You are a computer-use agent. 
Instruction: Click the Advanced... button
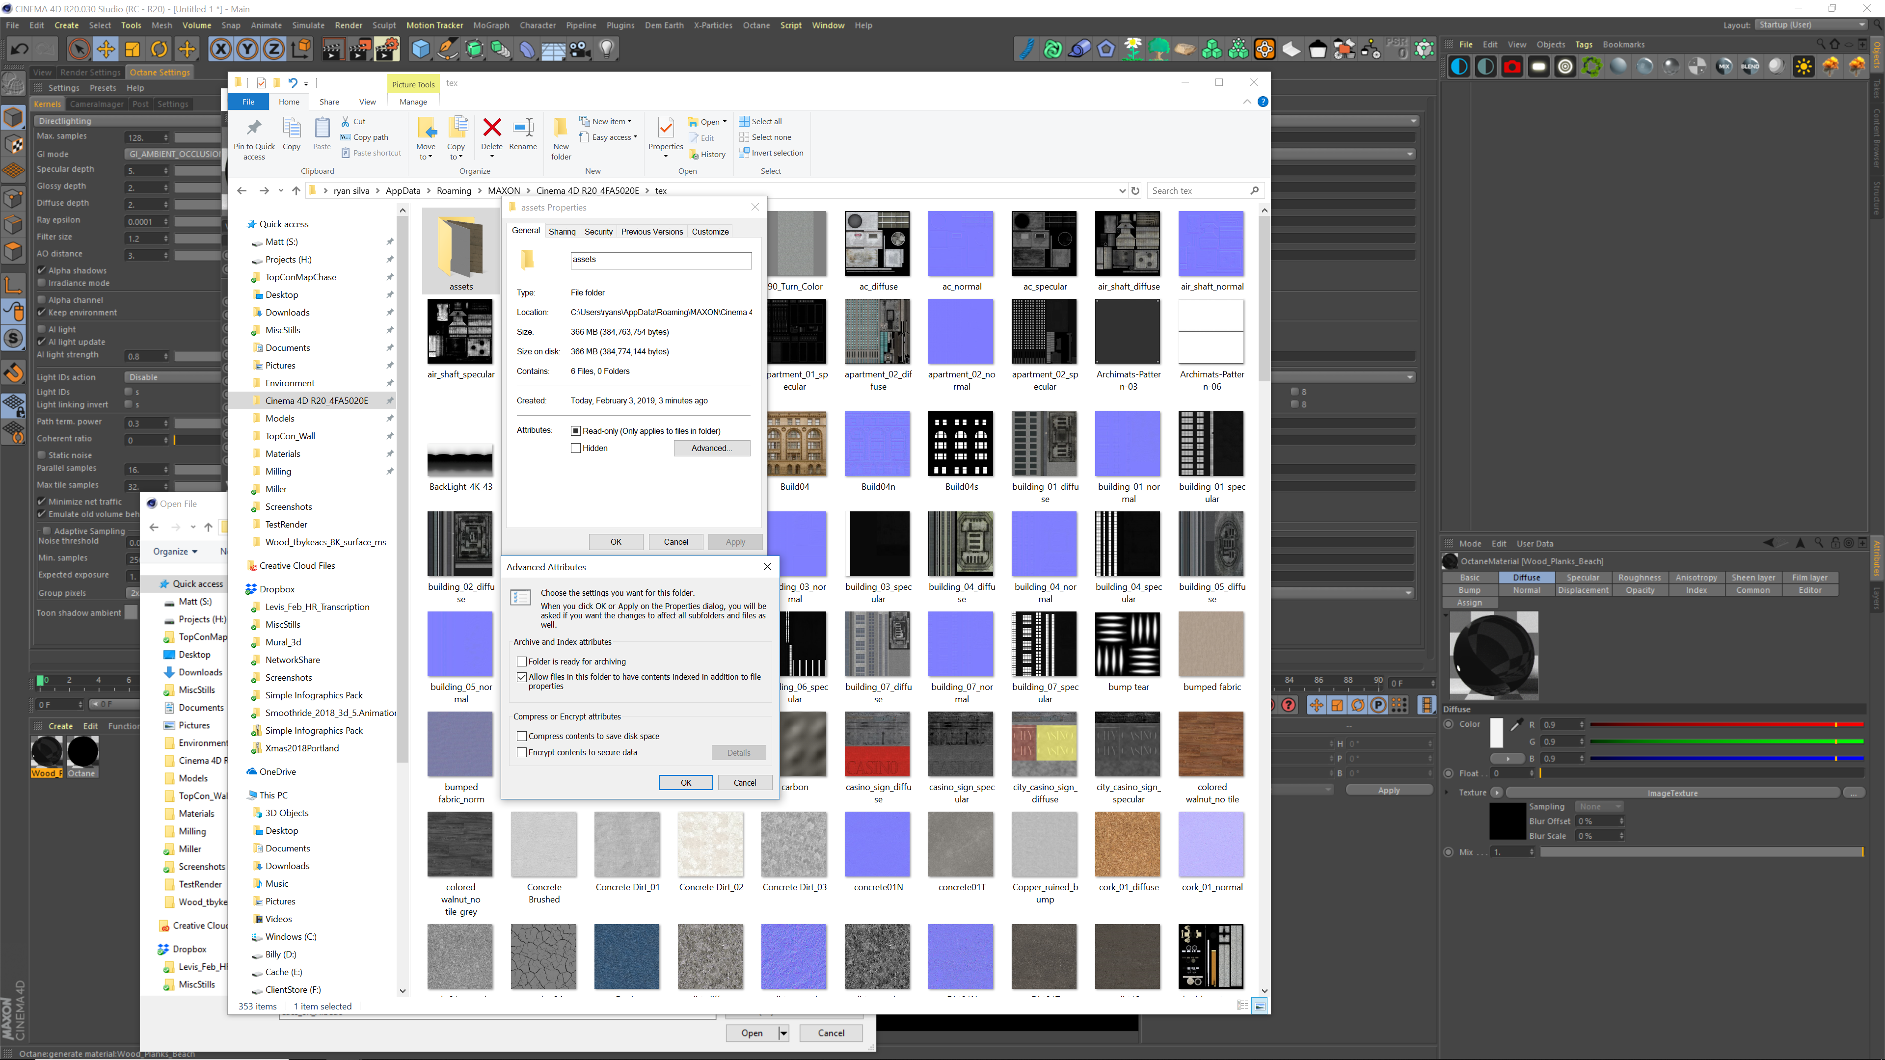(711, 449)
